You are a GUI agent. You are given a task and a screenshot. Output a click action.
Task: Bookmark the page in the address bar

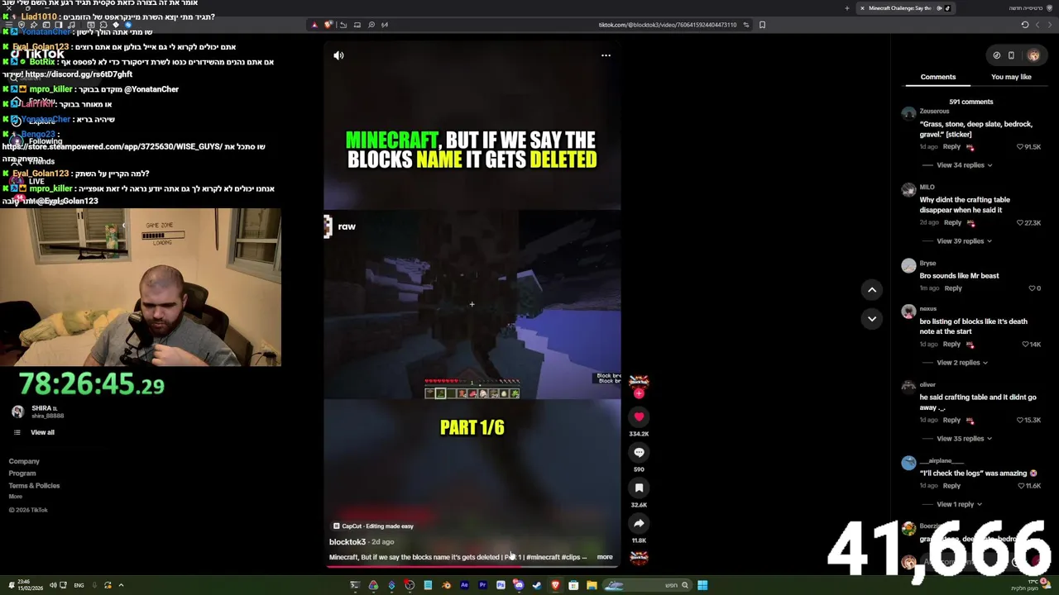click(762, 25)
